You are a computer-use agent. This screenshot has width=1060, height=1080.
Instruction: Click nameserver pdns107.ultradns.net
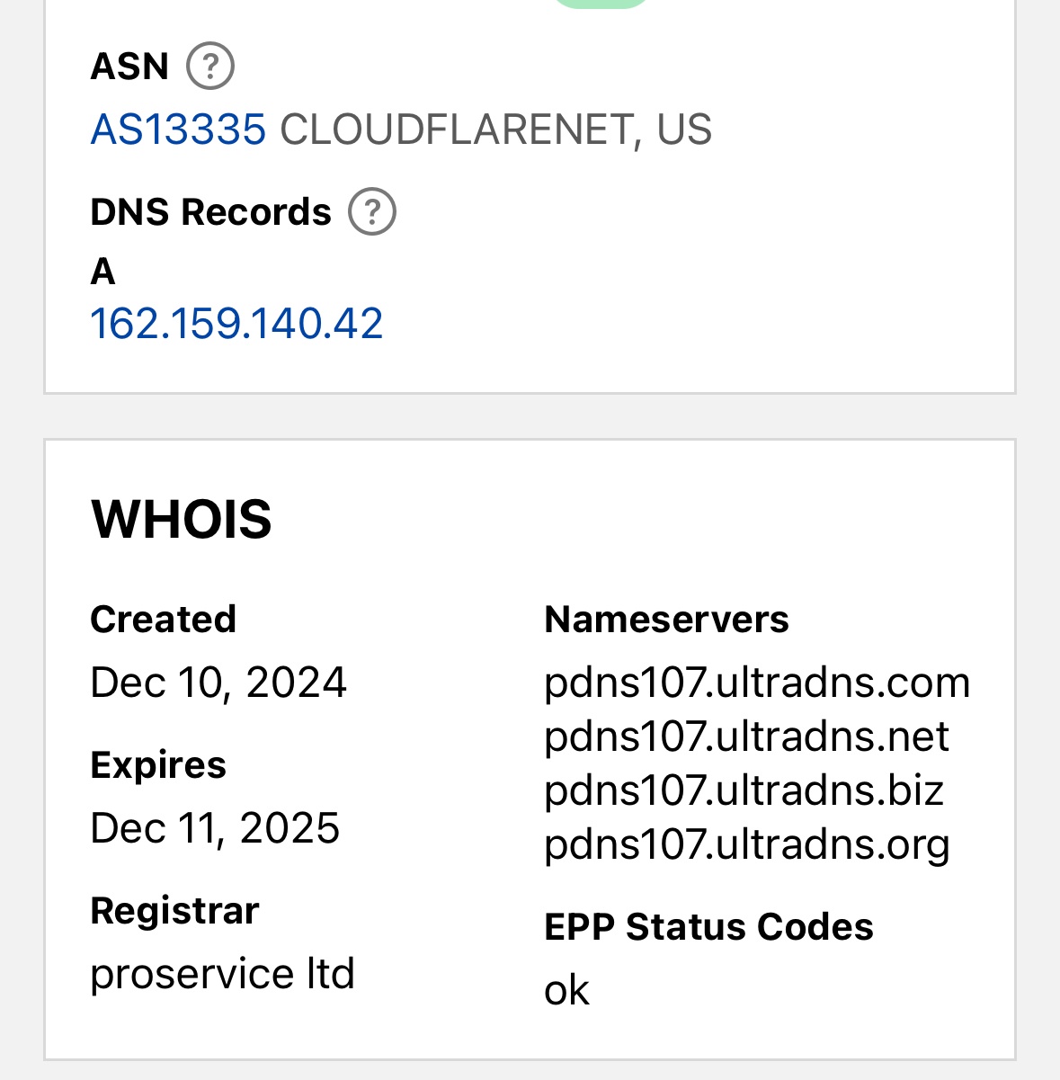coord(746,736)
